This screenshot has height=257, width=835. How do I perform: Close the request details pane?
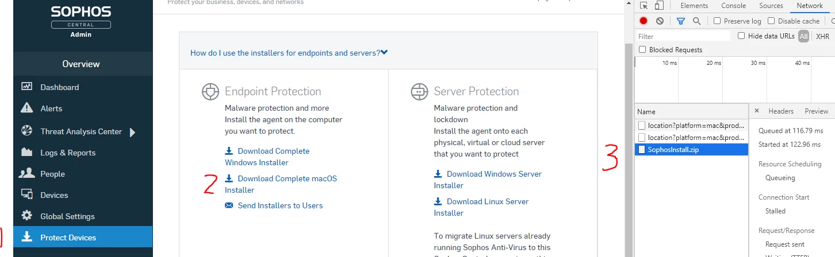757,111
